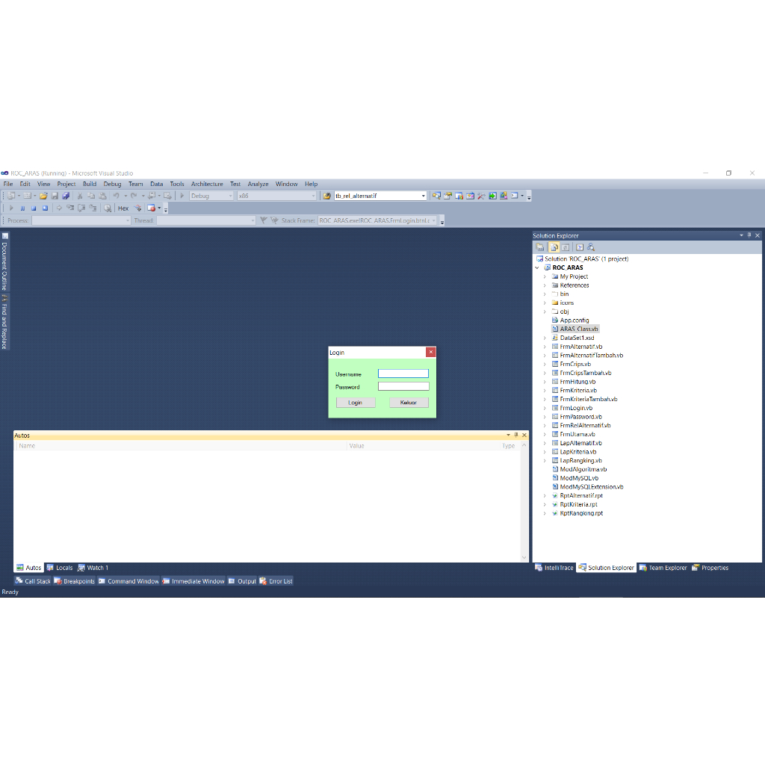
Task: Stop debugging with the square icon
Action: coord(34,208)
